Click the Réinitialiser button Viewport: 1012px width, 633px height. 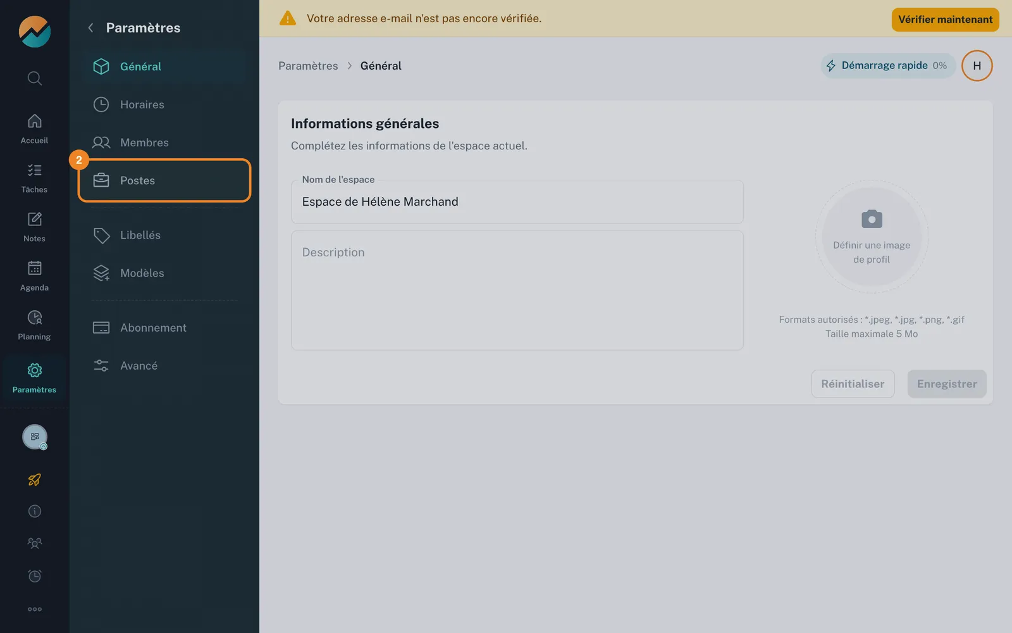[853, 384]
